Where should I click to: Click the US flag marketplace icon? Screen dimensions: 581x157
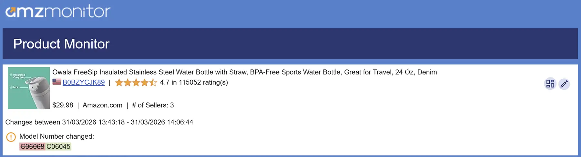pos(56,82)
